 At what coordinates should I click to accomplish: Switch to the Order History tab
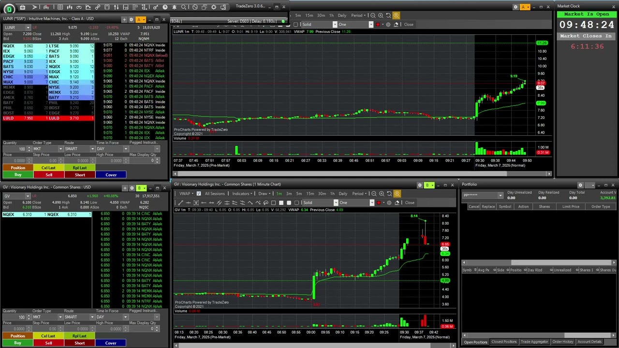click(x=563, y=342)
